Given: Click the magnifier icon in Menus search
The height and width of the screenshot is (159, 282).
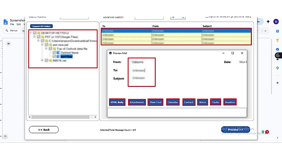Looking at the screenshot, I should click(7, 31).
